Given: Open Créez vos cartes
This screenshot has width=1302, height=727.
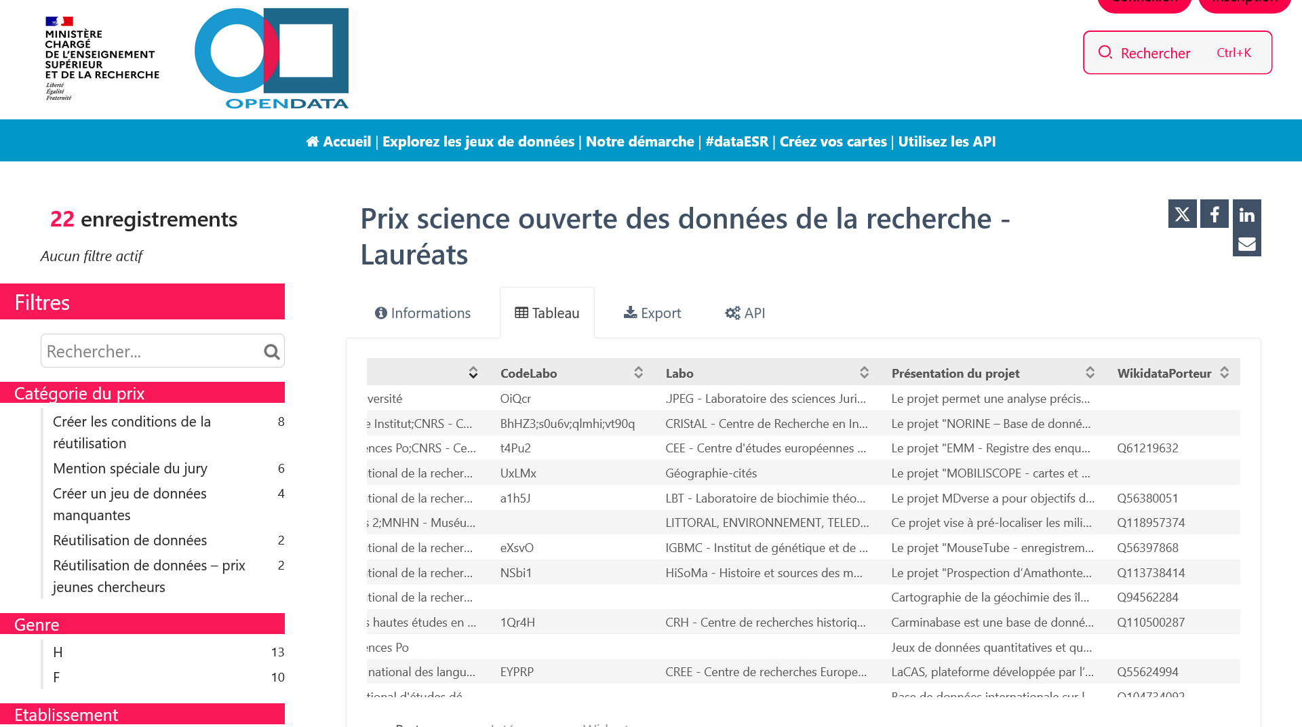Looking at the screenshot, I should [x=833, y=141].
